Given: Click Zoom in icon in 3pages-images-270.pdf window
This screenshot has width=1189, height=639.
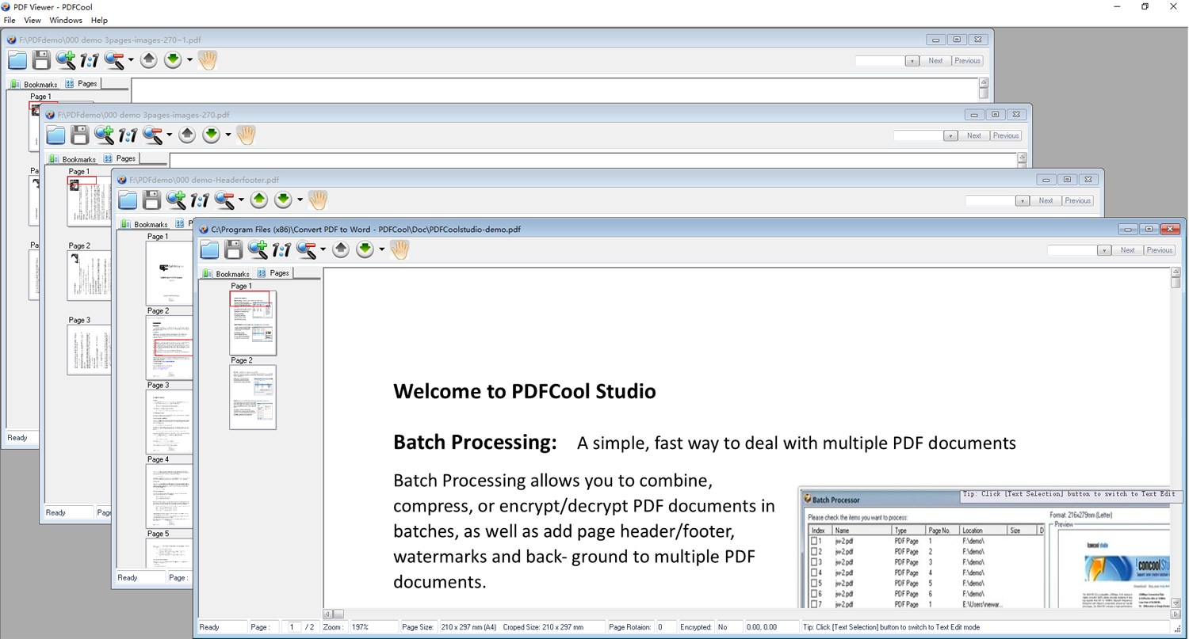Looking at the screenshot, I should (x=104, y=135).
